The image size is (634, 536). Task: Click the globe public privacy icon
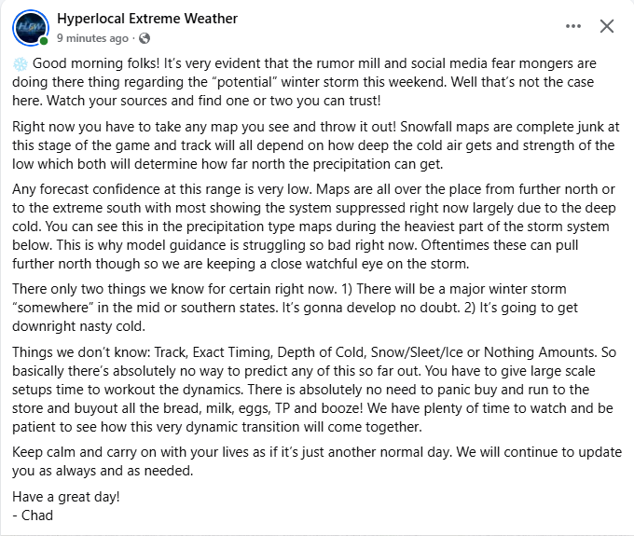click(x=144, y=39)
